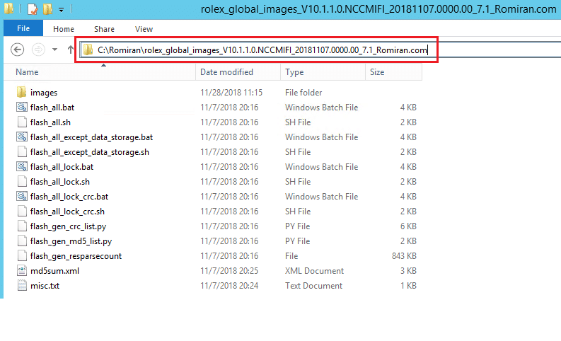Select flash_all_except_data_storage.sh file icon

(x=22, y=151)
